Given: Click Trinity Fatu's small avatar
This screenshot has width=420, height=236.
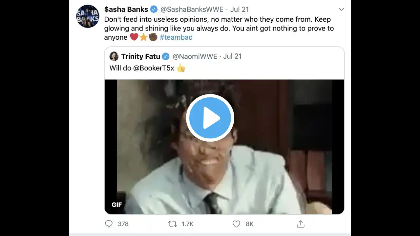Looking at the screenshot, I should click(114, 56).
